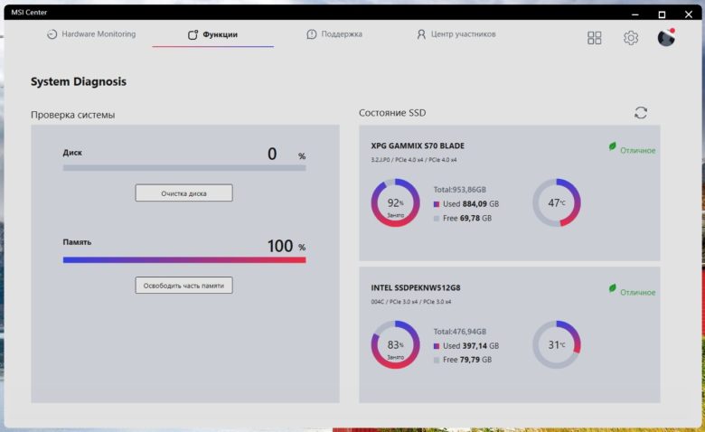Maximize the MSI Center window

pyautogui.click(x=662, y=14)
